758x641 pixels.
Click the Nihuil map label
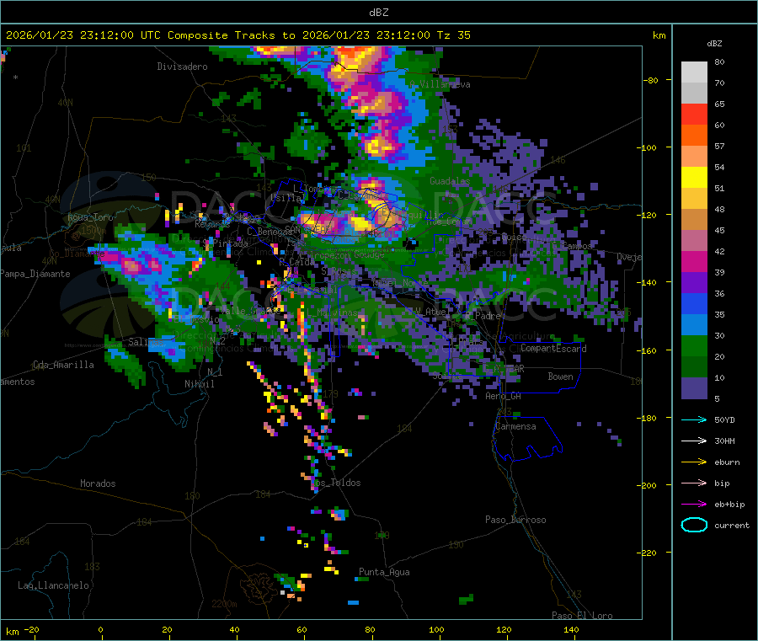pyautogui.click(x=199, y=384)
